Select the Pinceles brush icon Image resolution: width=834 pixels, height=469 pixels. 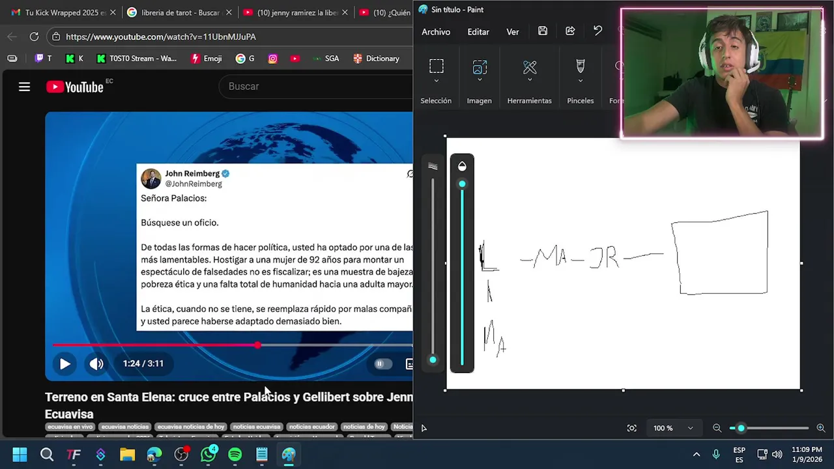coord(580,66)
